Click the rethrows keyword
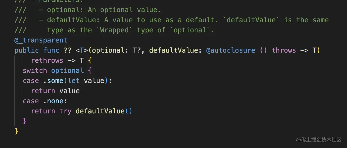Screen dimensions: 347x148 (47, 60)
